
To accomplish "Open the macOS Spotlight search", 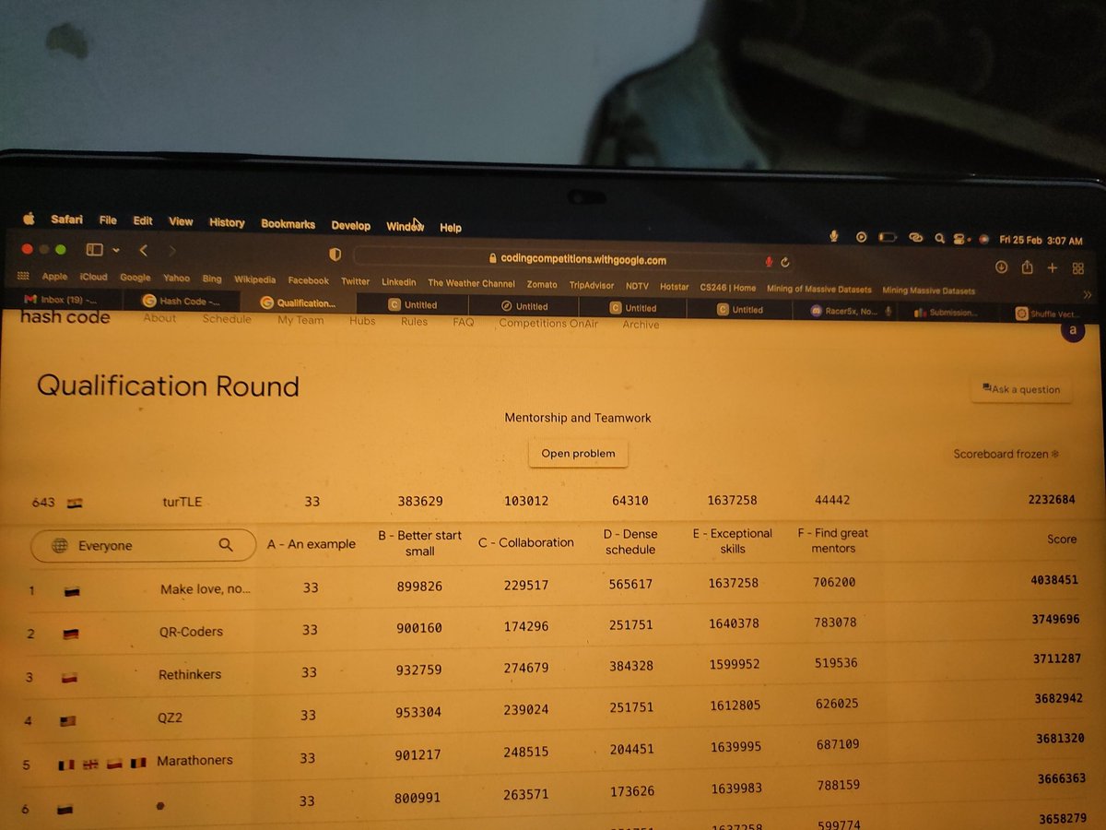I will 939,238.
